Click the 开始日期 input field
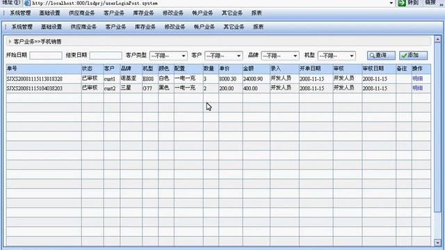The image size is (445, 250). pyautogui.click(x=46, y=56)
